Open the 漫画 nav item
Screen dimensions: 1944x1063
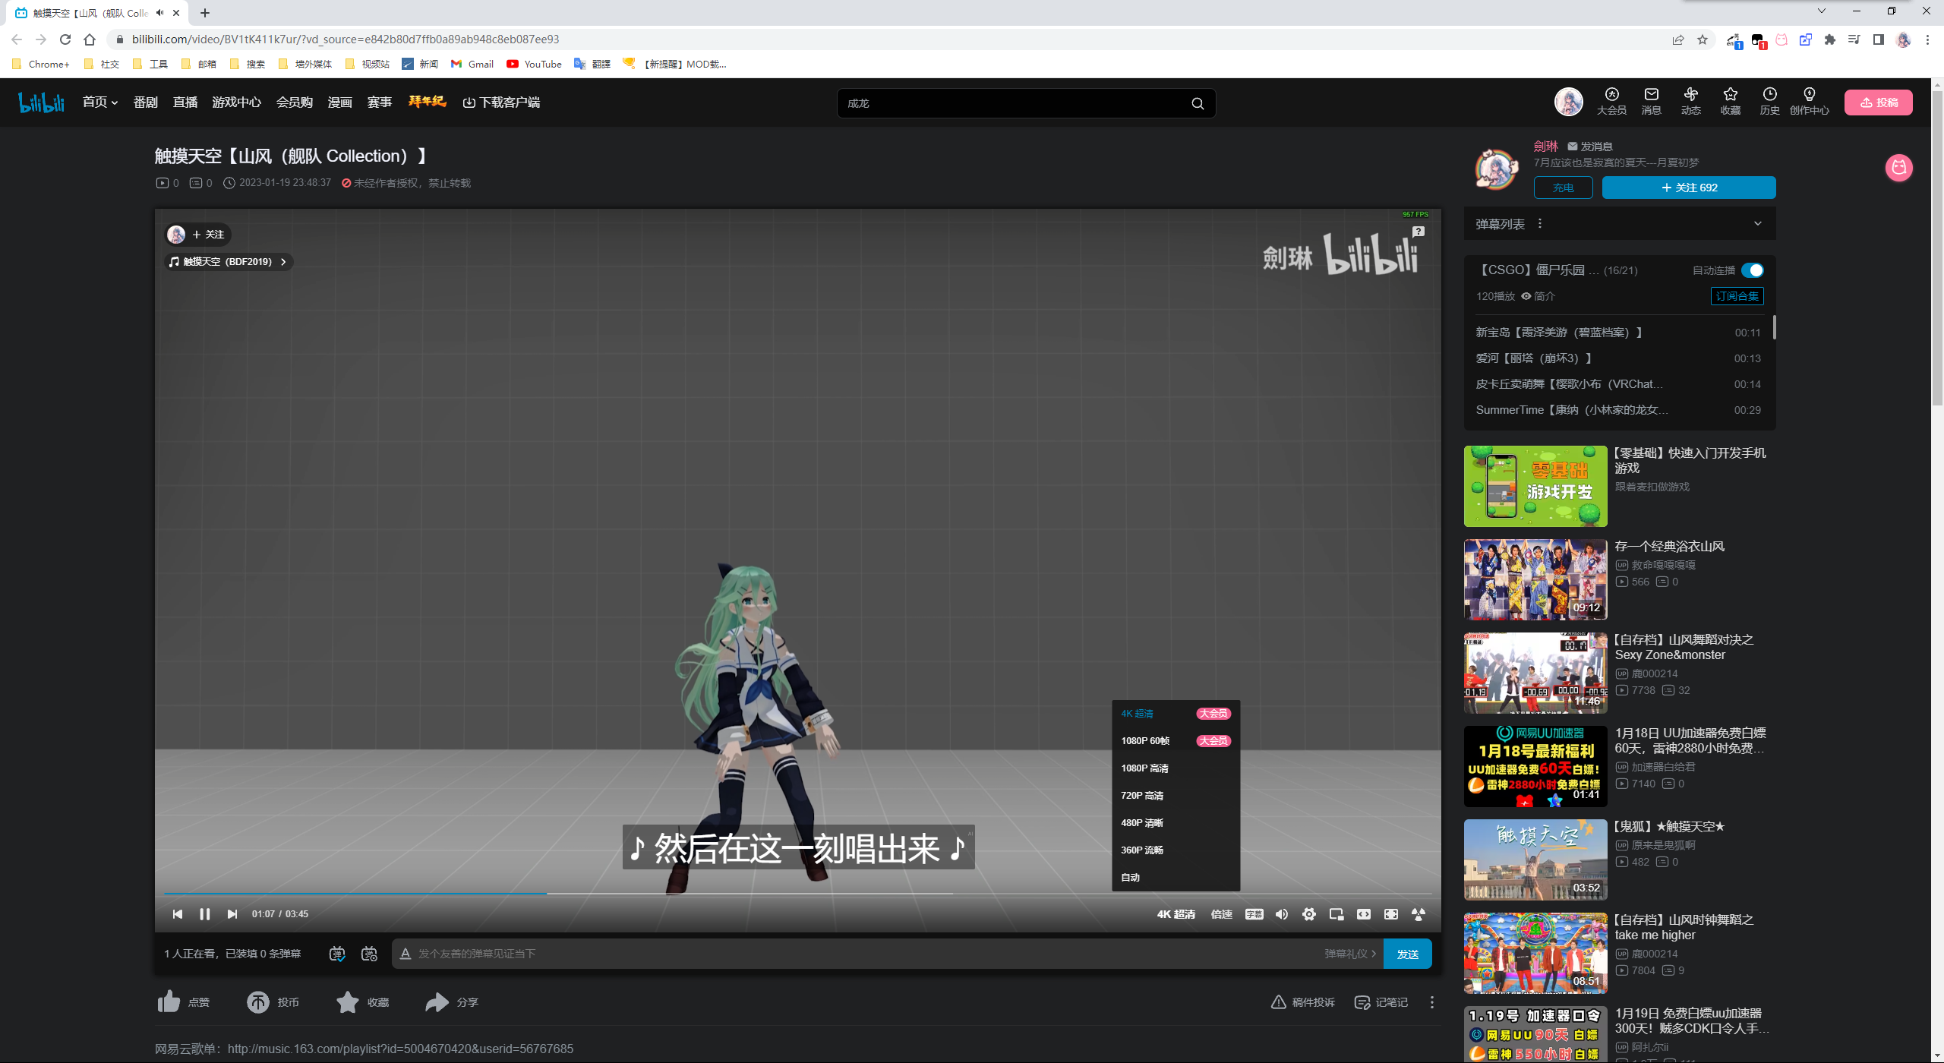click(x=339, y=103)
